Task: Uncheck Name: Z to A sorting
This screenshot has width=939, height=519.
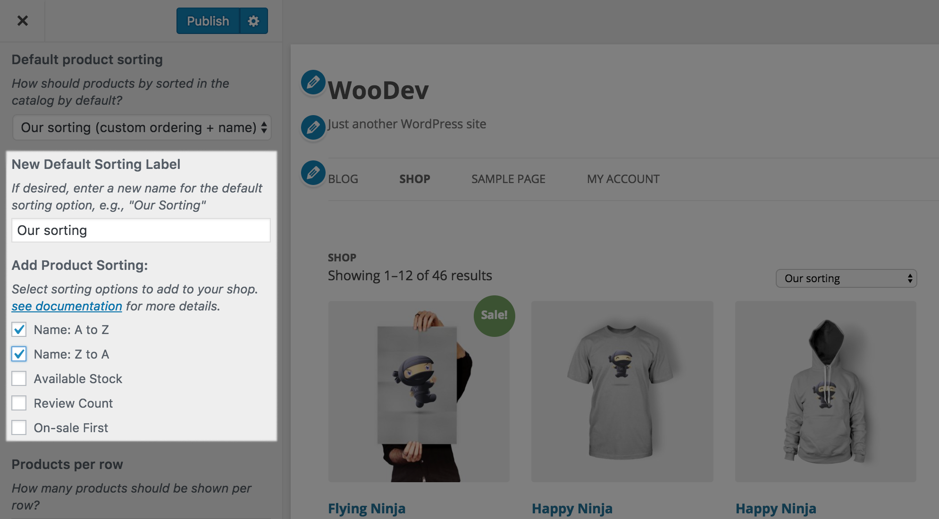Action: click(x=19, y=354)
